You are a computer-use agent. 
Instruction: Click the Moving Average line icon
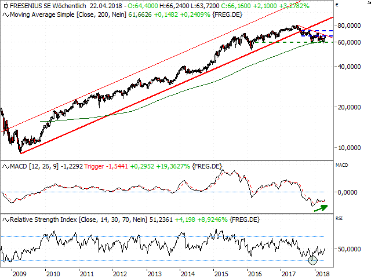(6, 15)
